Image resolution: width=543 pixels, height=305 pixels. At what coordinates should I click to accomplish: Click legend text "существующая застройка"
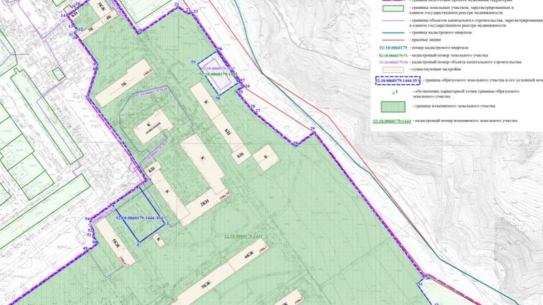click(x=436, y=69)
